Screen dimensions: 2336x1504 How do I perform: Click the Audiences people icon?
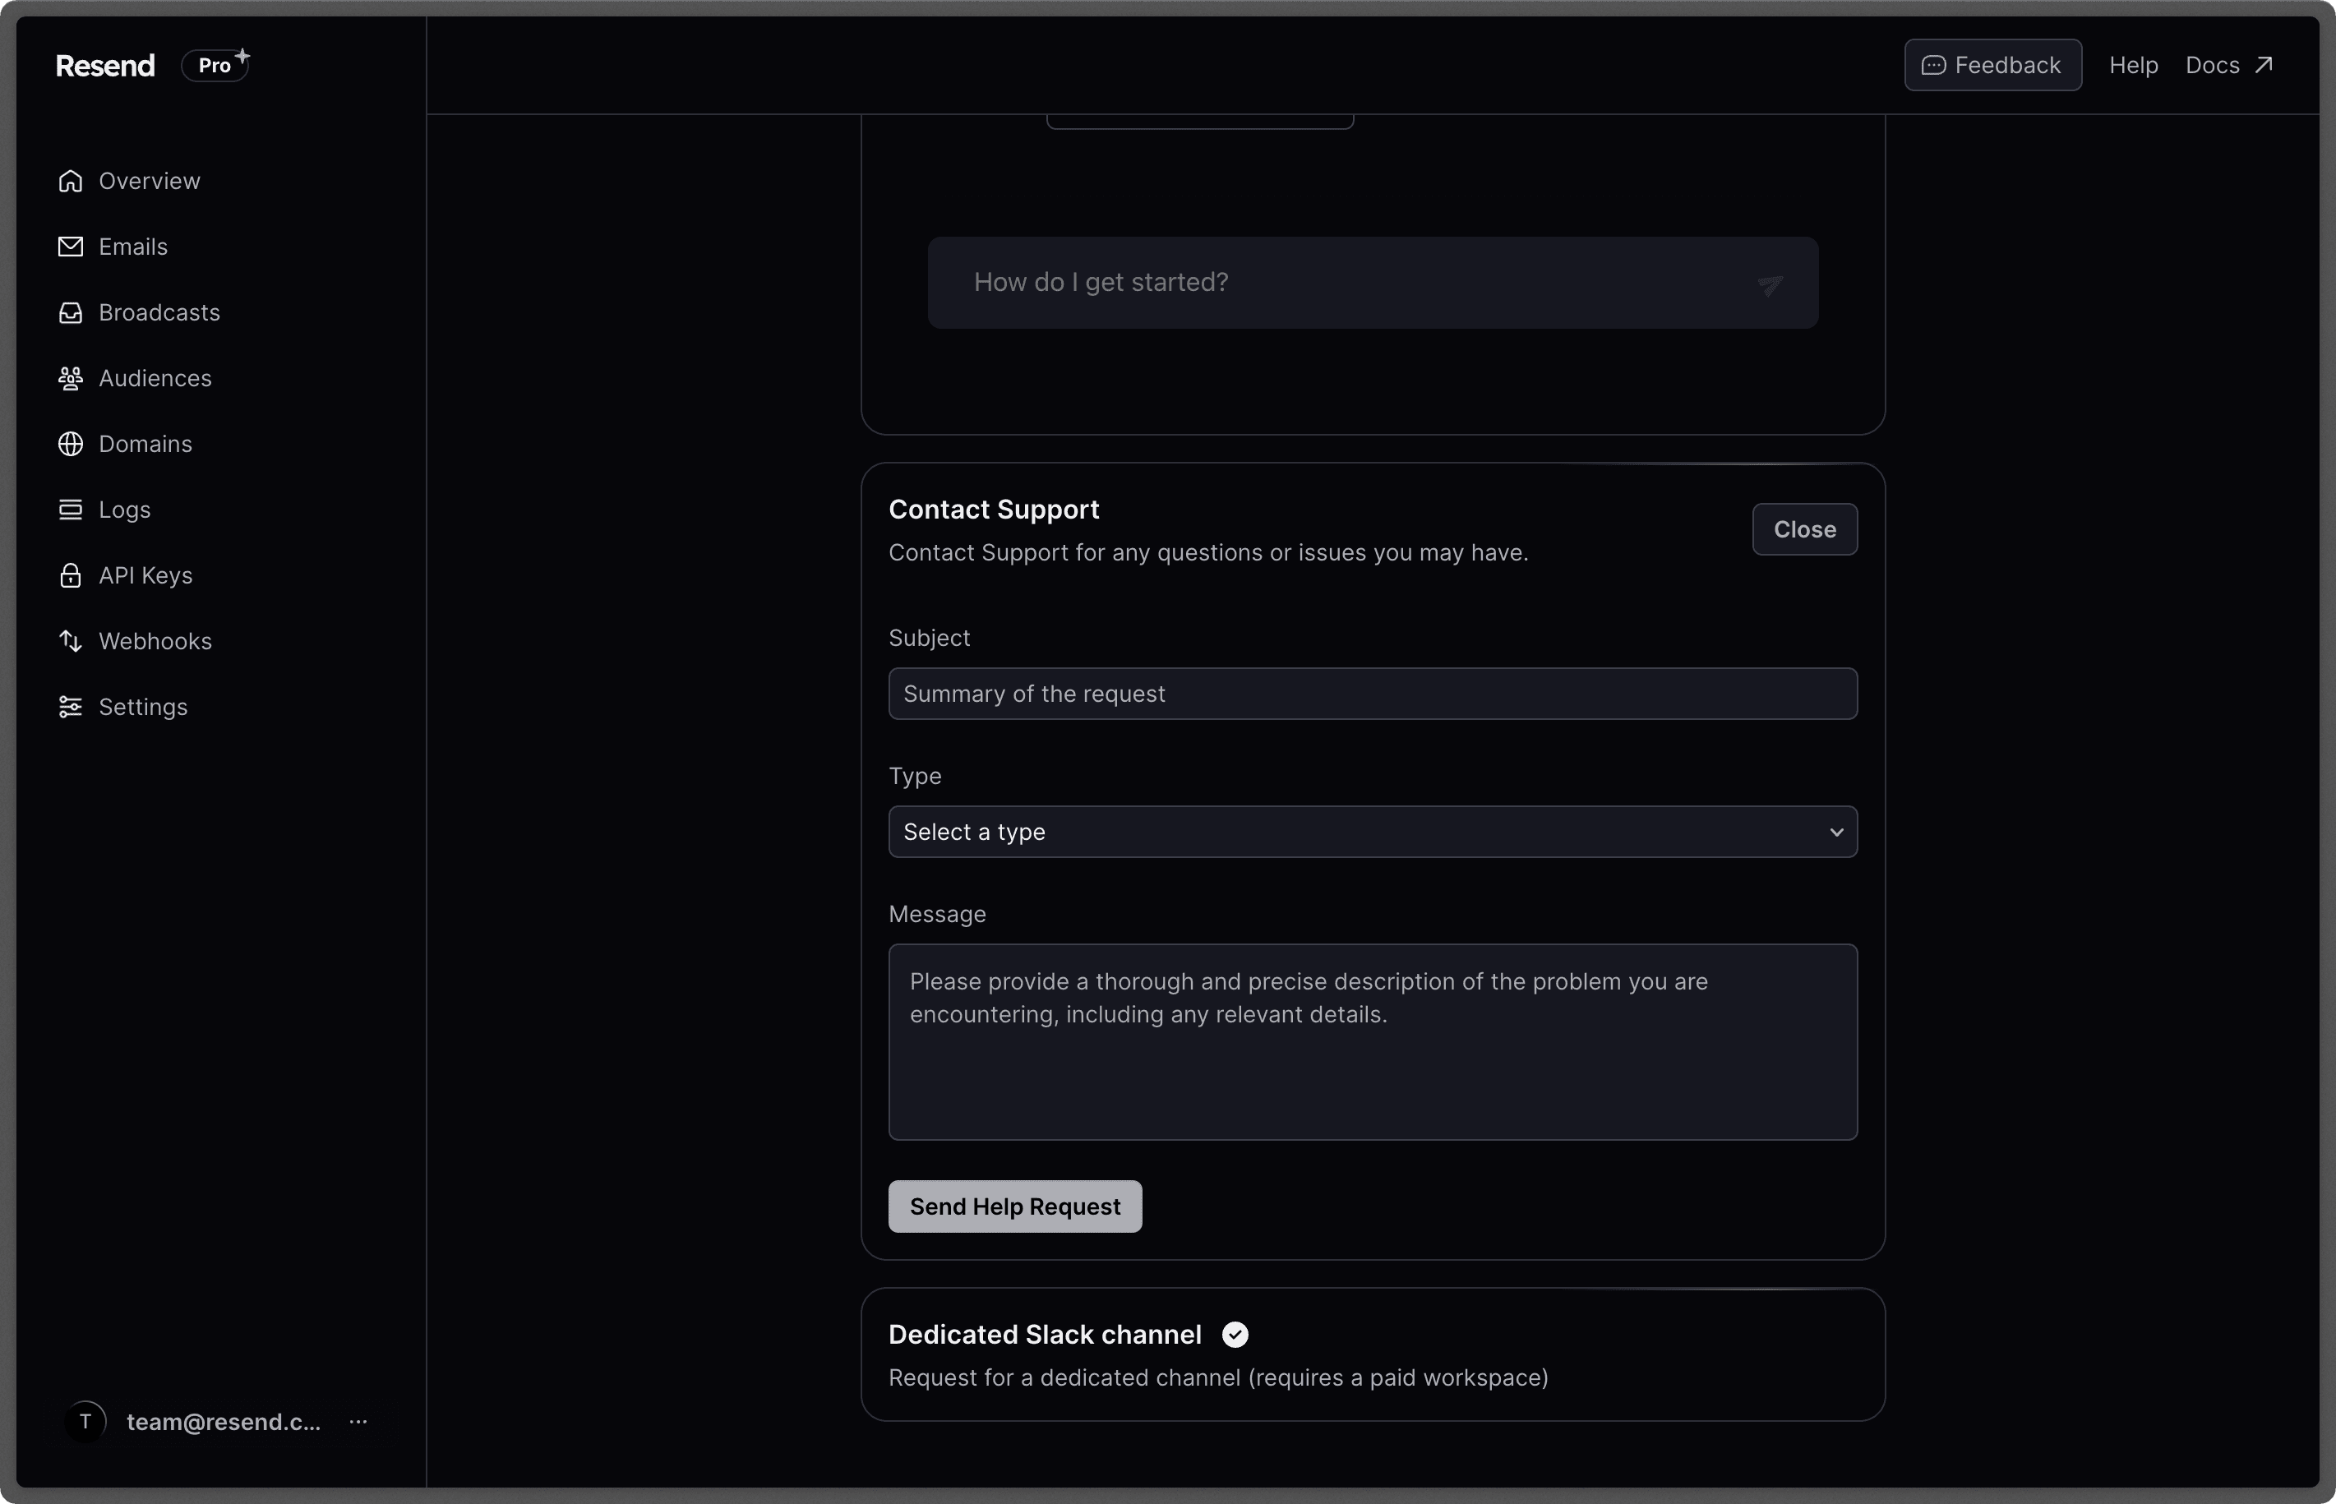point(71,378)
